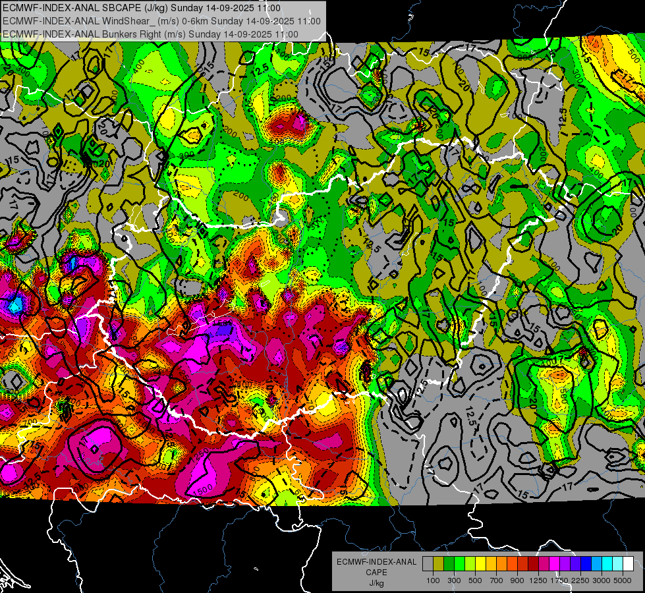Click the legend value 3000

[x=602, y=580]
